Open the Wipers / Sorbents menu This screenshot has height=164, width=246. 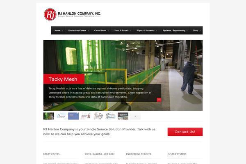pyautogui.click(x=146, y=30)
